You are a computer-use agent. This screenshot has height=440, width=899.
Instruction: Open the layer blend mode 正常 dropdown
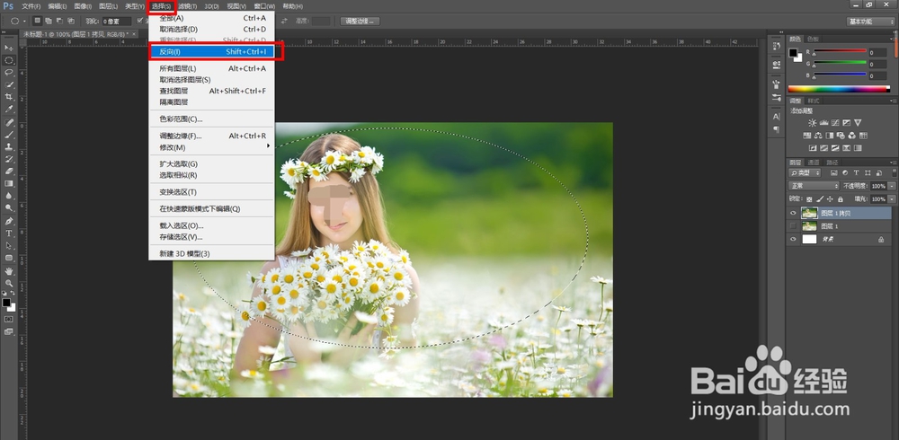coord(814,186)
